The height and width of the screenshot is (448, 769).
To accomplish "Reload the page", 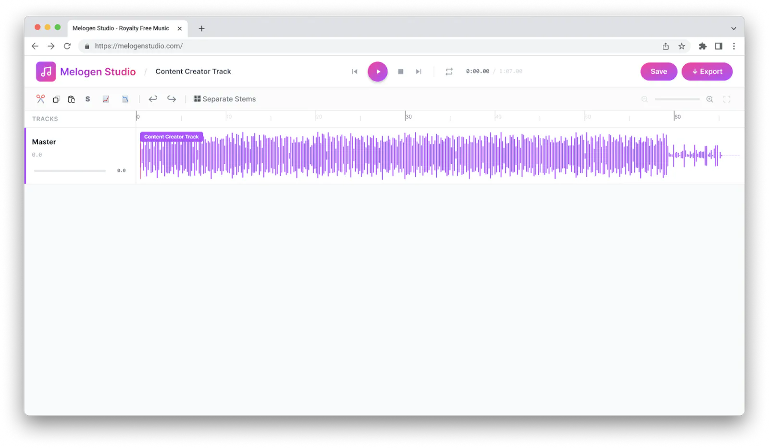I will coord(67,46).
